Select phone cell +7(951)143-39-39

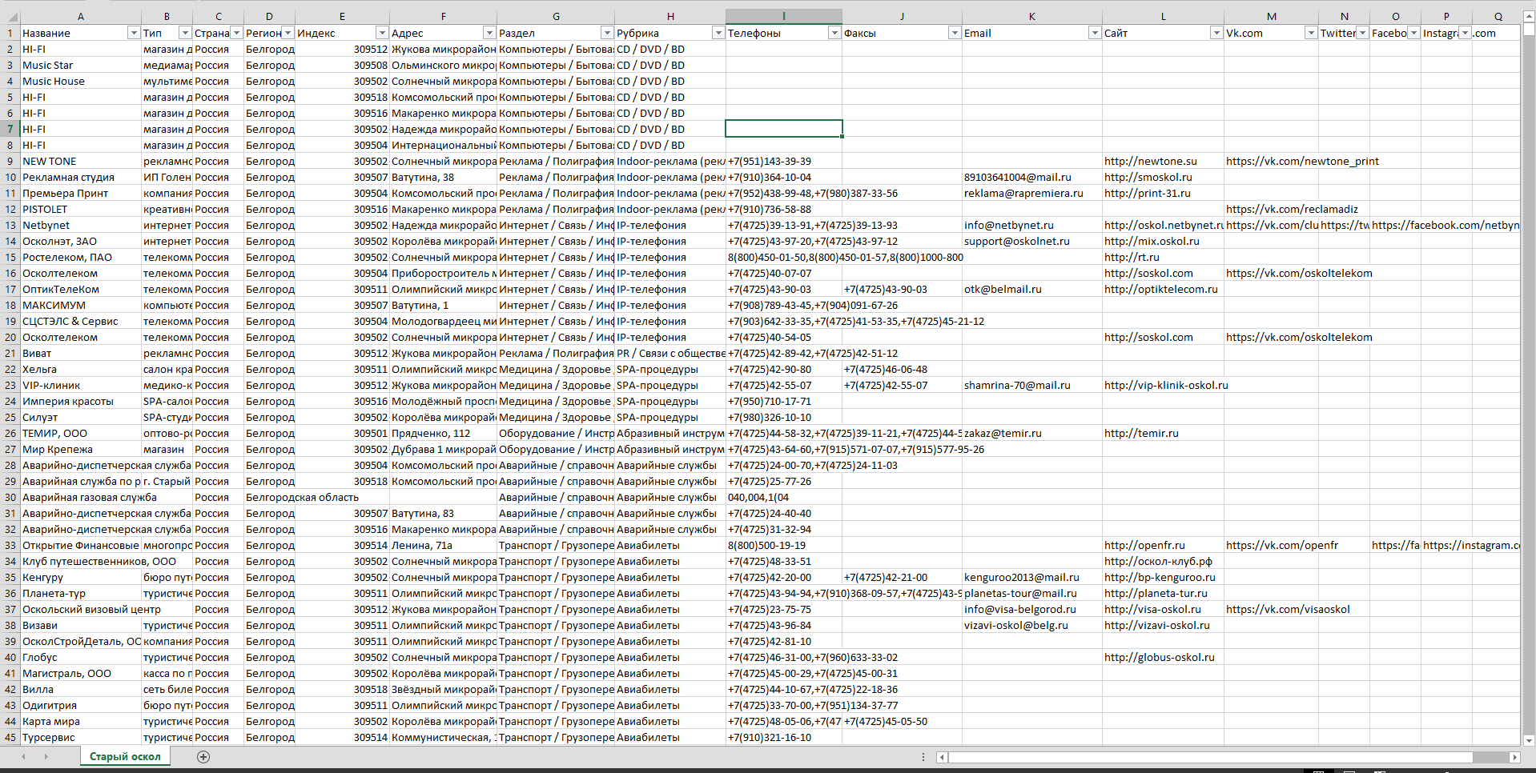click(x=784, y=161)
